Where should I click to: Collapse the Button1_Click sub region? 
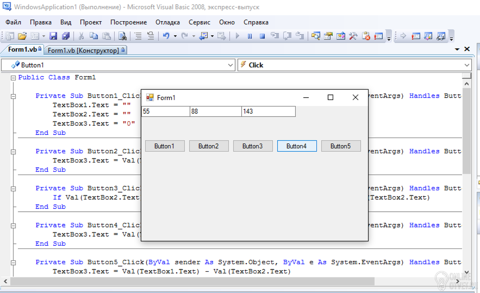pyautogui.click(x=13, y=96)
